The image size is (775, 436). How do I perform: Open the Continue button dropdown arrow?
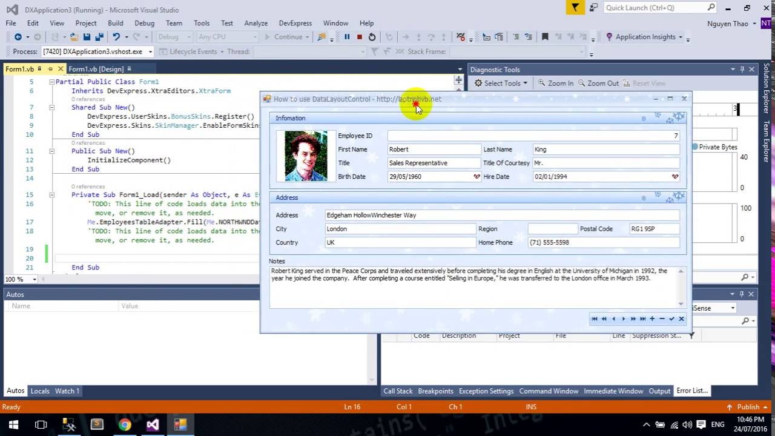click(x=308, y=37)
